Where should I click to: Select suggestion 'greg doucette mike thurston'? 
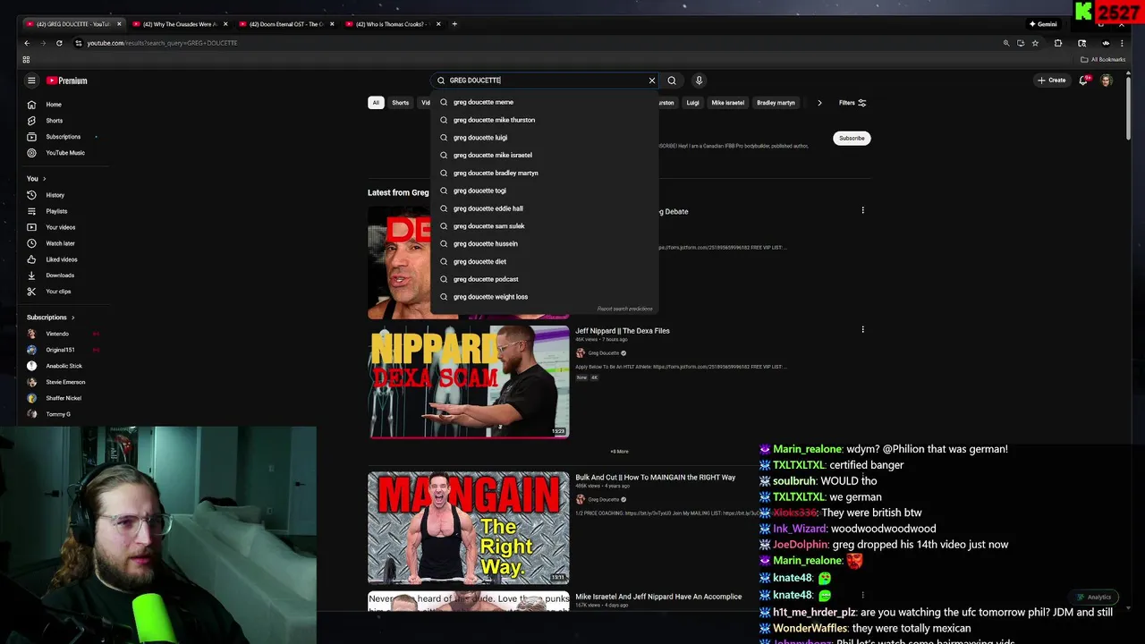tap(544, 120)
